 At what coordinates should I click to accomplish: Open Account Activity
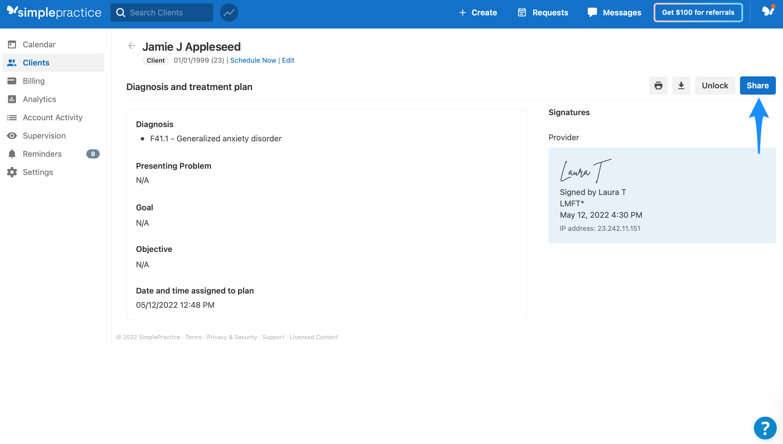[52, 117]
